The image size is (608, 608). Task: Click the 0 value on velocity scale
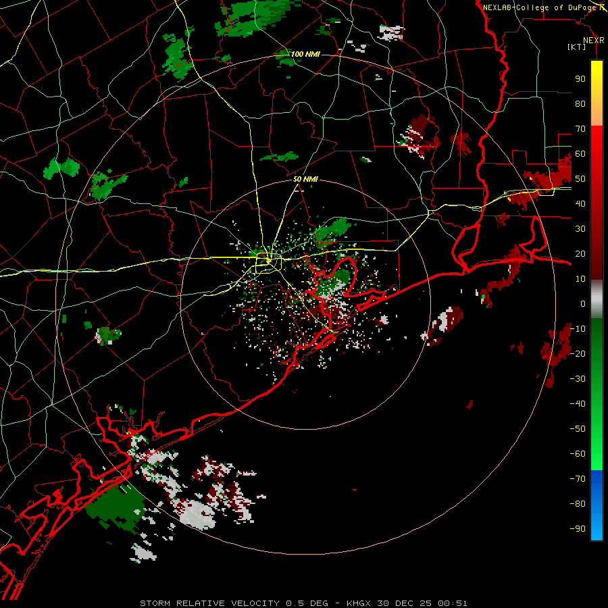pos(583,303)
